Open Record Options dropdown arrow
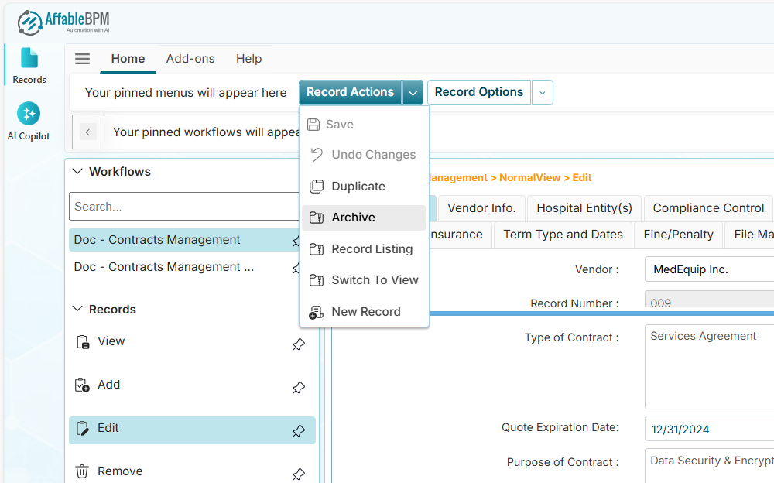The width and height of the screenshot is (774, 483). pyautogui.click(x=542, y=92)
